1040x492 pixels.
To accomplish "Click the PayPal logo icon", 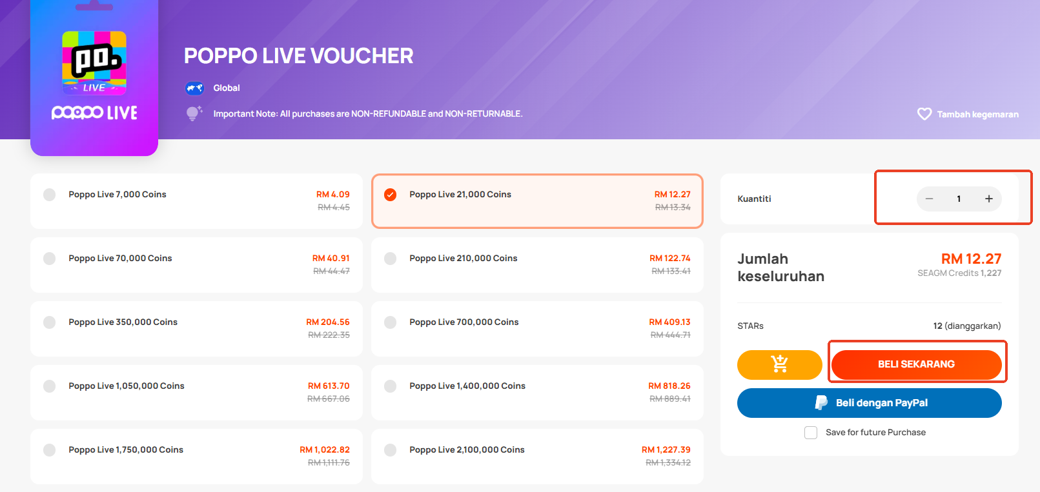I will click(x=821, y=403).
